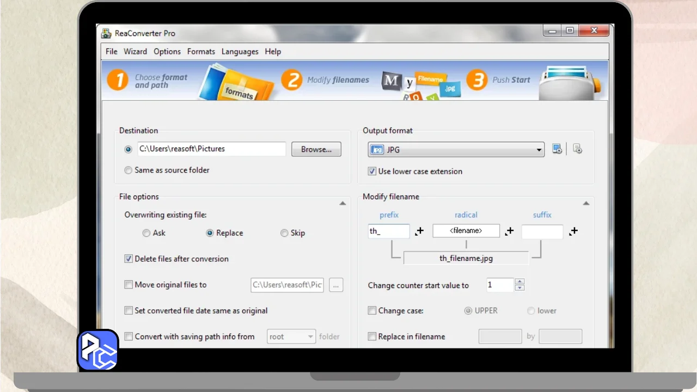Click the plus icon next to prefix field
This screenshot has height=392, width=697.
click(x=419, y=231)
